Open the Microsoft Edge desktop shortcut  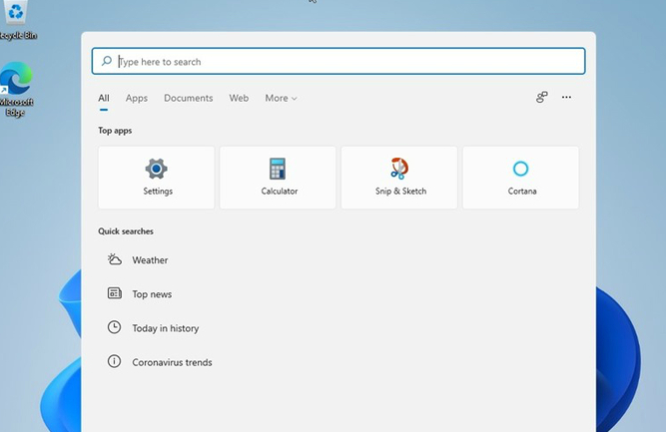point(16,89)
